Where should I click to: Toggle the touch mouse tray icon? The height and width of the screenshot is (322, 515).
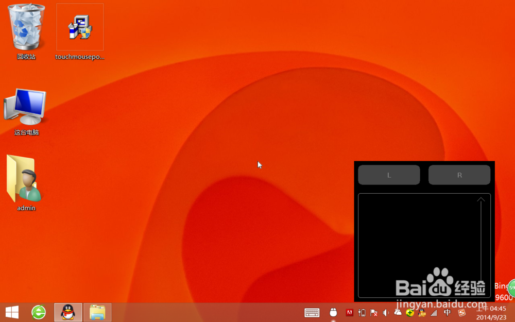pyautogui.click(x=333, y=313)
